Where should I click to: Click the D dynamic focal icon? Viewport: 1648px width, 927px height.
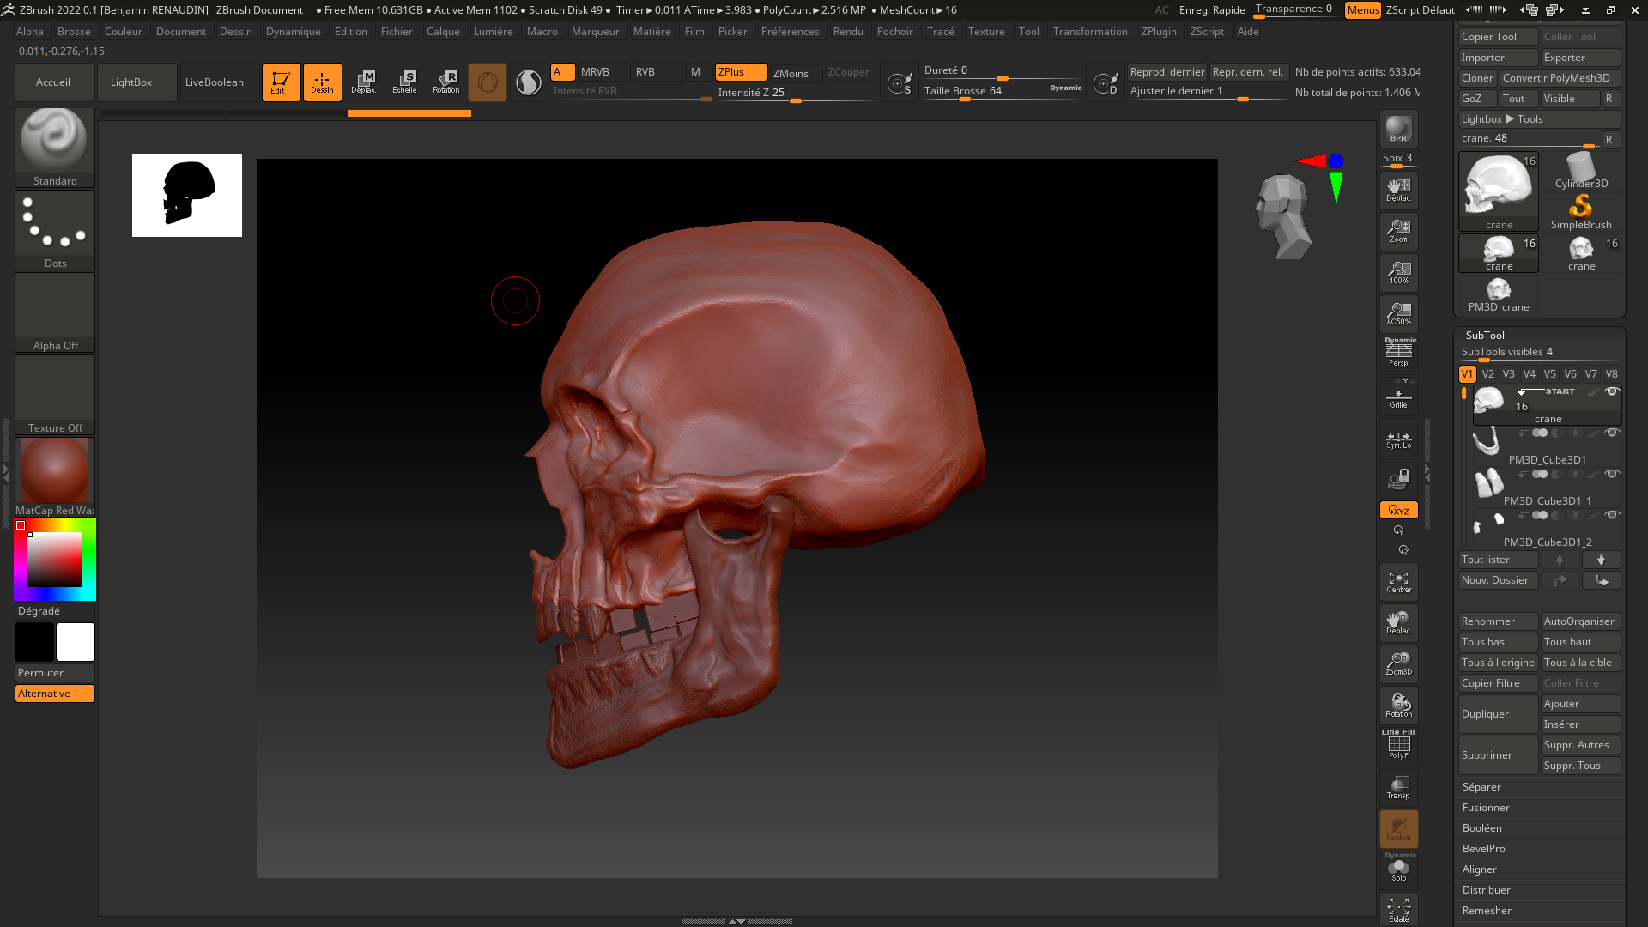[1106, 83]
